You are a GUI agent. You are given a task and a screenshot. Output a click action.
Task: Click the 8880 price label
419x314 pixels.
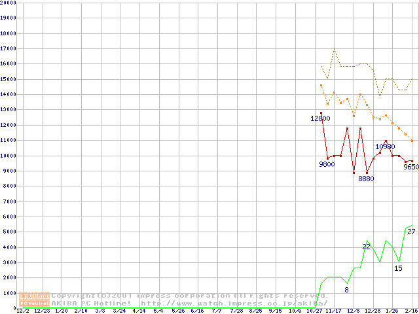366,179
